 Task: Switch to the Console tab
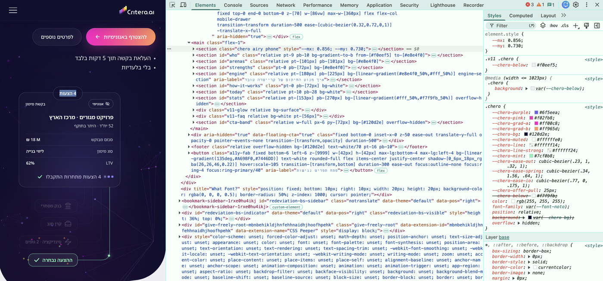click(233, 5)
